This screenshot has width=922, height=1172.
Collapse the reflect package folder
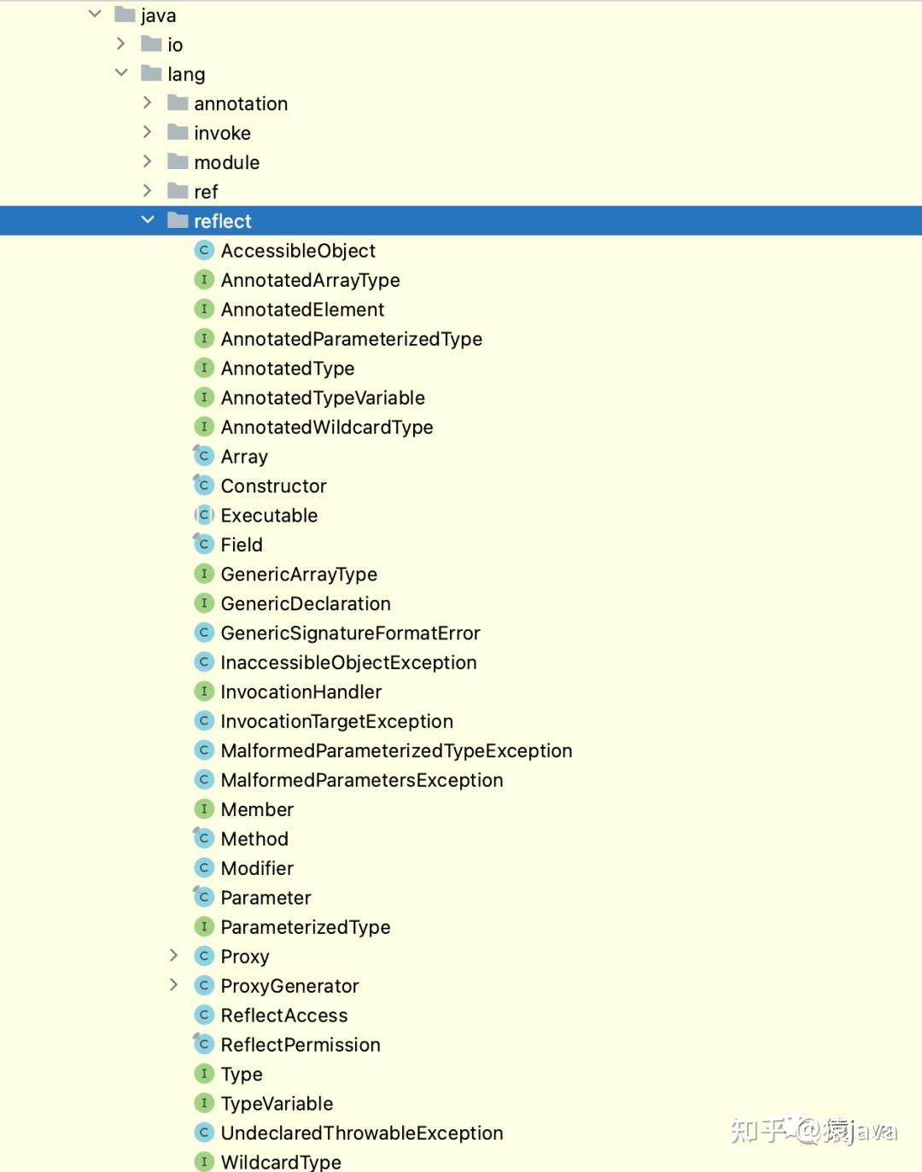point(148,220)
